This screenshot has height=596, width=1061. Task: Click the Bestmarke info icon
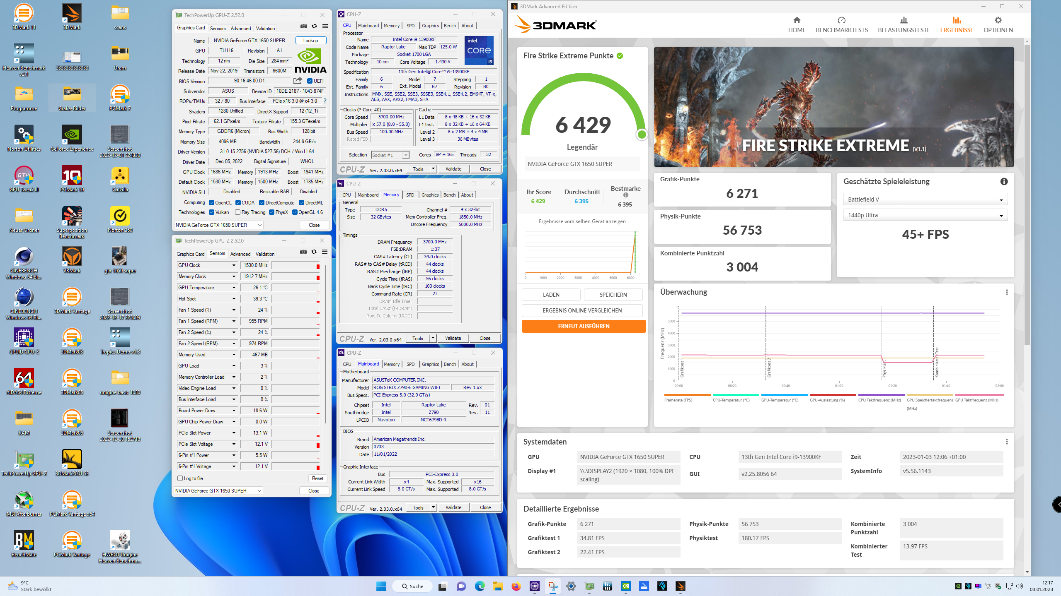pyautogui.click(x=626, y=195)
